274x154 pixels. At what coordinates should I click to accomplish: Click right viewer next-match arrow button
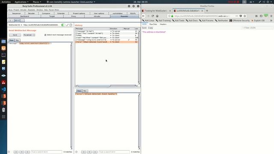(x=95, y=152)
